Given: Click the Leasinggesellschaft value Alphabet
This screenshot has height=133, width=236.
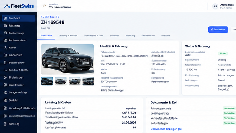Looking at the screenshot, I should (131, 109).
